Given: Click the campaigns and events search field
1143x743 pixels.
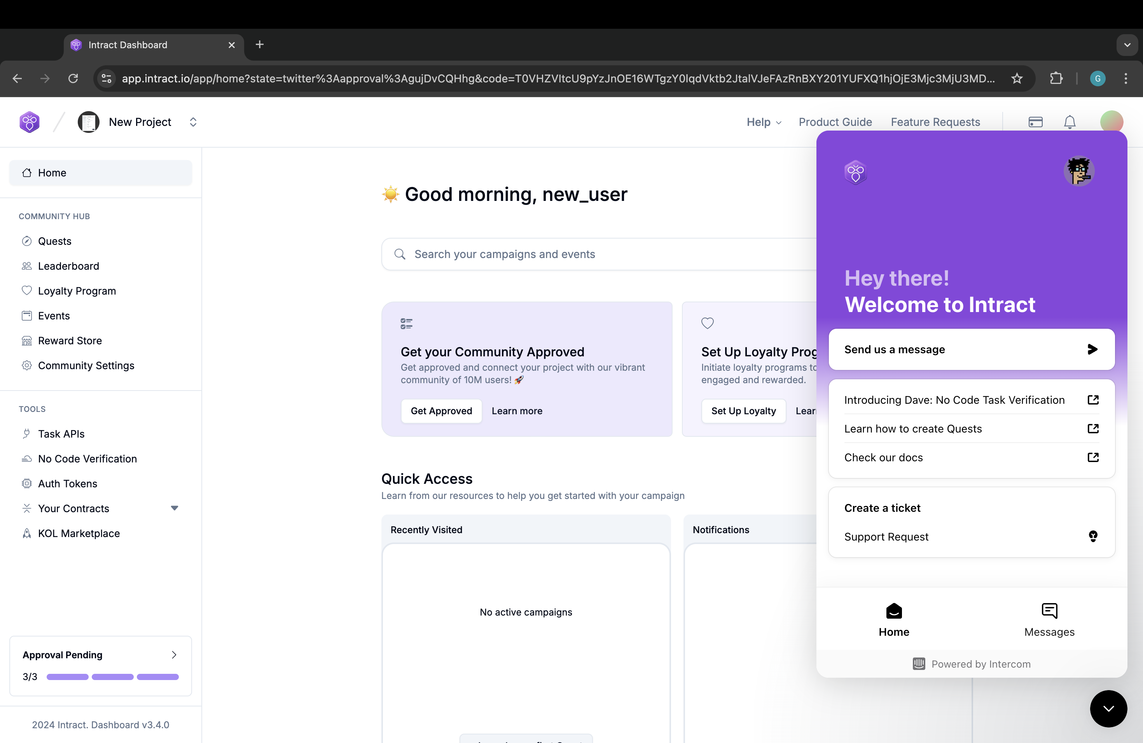Looking at the screenshot, I should 600,254.
